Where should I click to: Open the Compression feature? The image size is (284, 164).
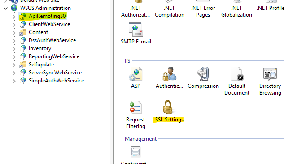pos(203,78)
